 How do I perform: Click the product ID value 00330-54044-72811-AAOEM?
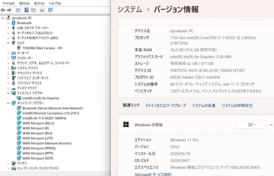tap(195, 77)
